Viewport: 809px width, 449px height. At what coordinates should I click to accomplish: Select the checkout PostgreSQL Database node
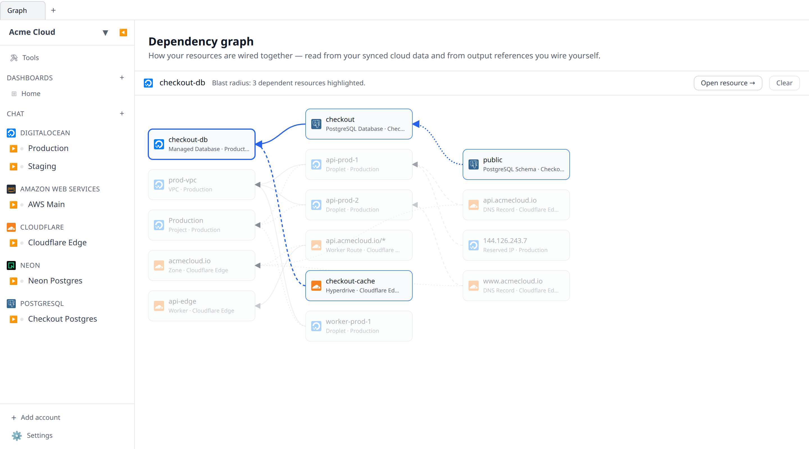[x=359, y=124]
